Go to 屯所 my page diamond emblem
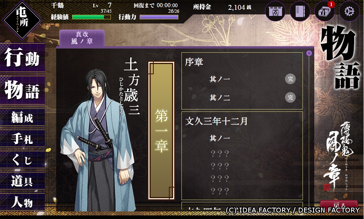Viewport: 364px width, 219px height. [x=22, y=19]
